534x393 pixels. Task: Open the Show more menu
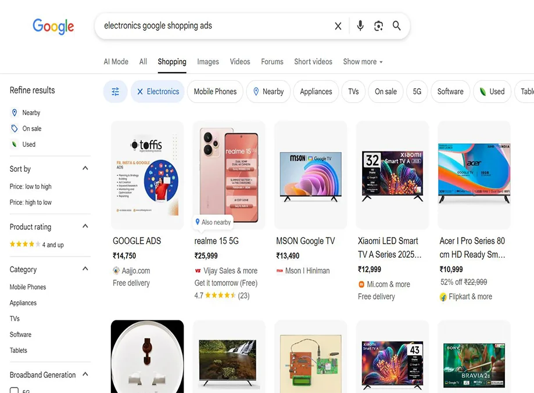362,62
